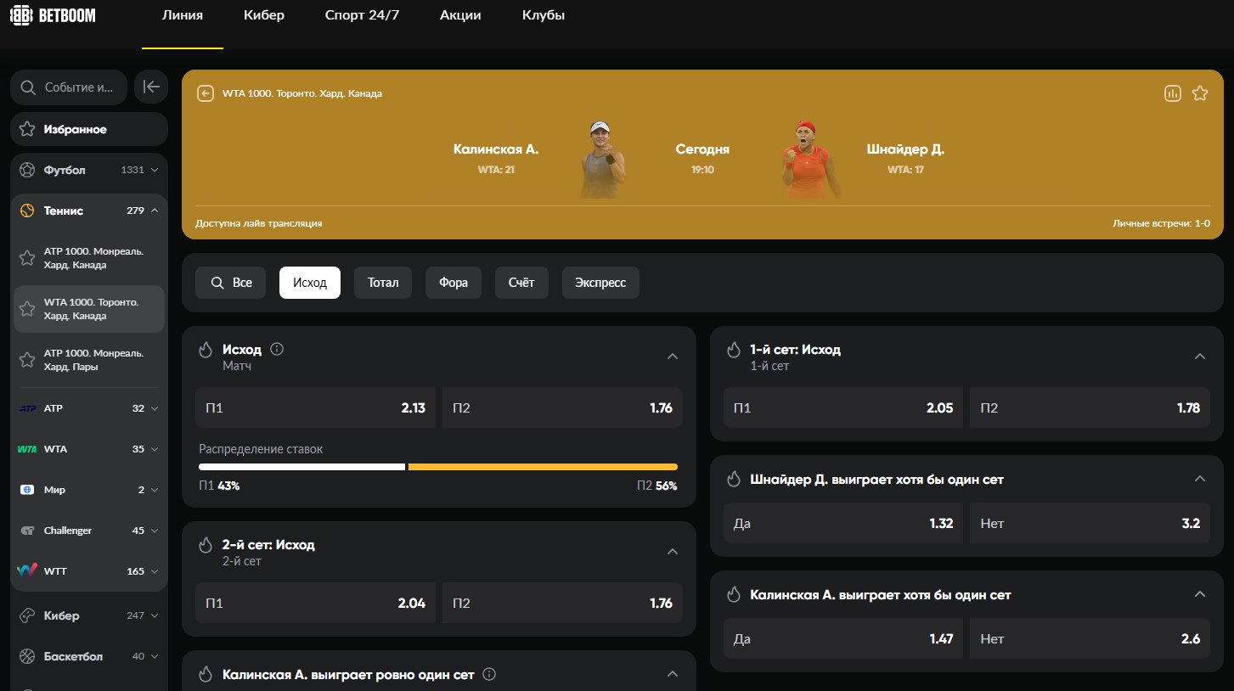Show all markets with the Все filter
This screenshot has width=1234, height=691.
point(230,283)
